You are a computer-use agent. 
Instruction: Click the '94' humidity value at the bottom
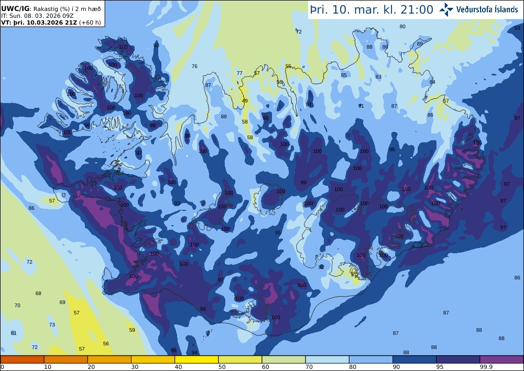(194, 353)
